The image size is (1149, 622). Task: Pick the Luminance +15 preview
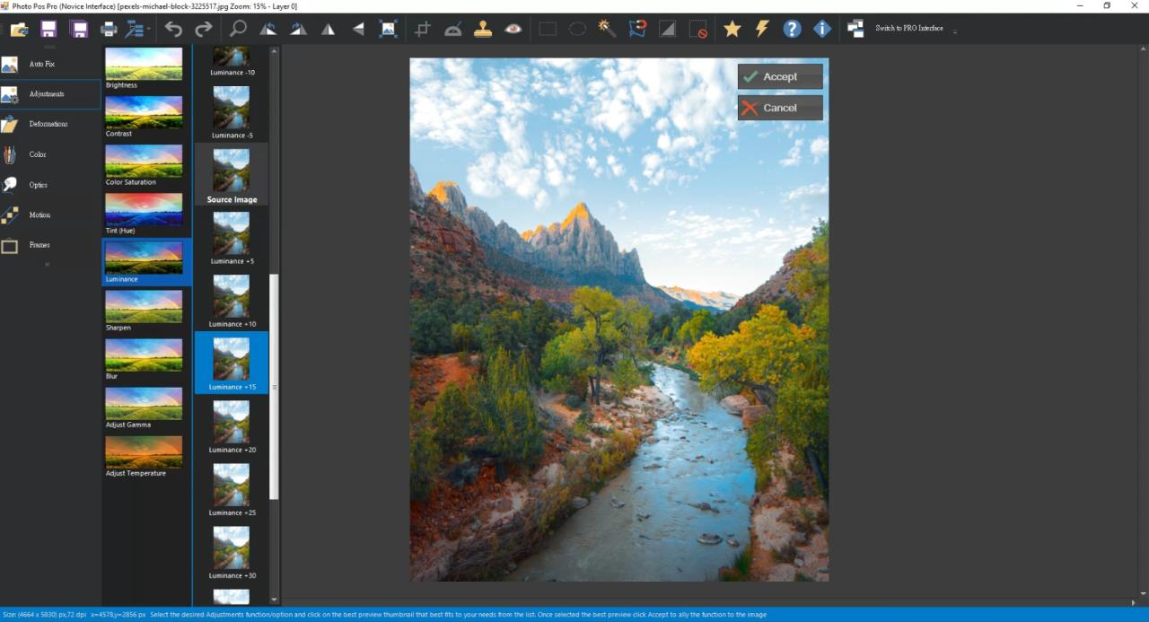(x=232, y=363)
